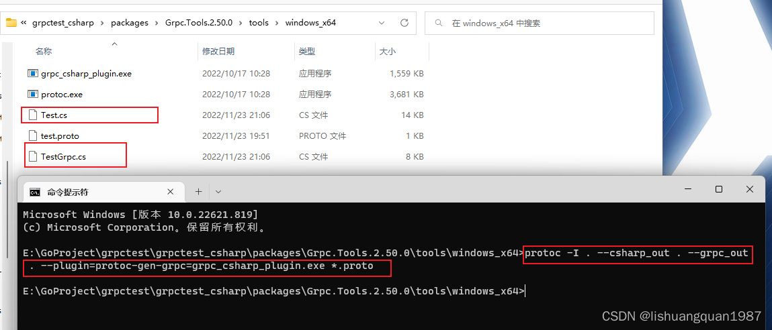Sort files by modified date column
Screen dimensions: 772x330
(218, 52)
